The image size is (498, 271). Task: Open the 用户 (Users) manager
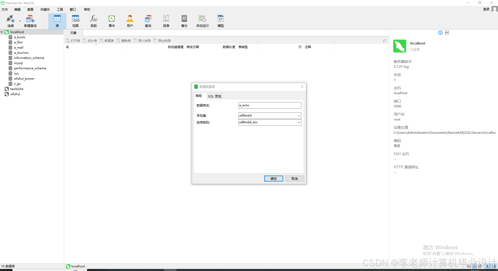pyautogui.click(x=130, y=21)
